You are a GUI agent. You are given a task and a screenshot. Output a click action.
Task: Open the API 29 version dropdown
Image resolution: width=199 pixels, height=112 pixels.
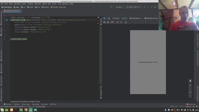(x=125, y=18)
